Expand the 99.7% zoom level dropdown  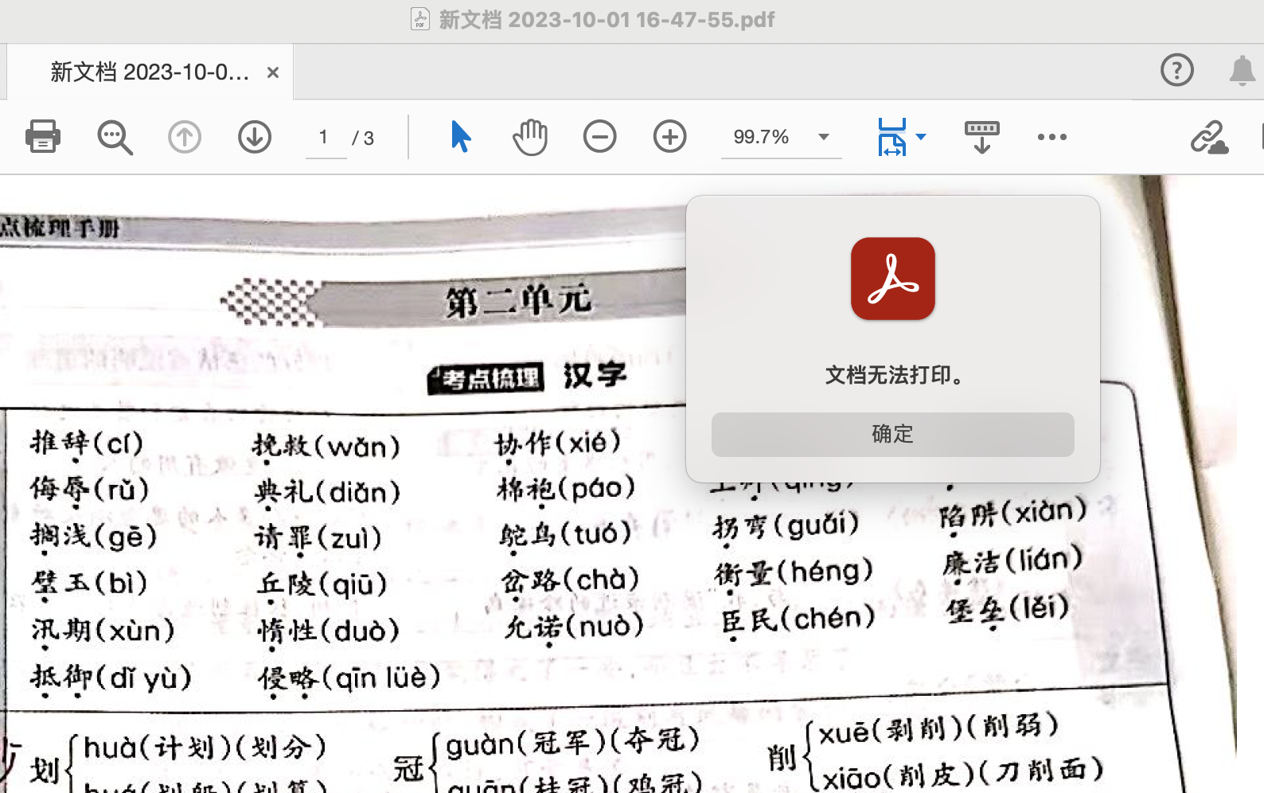pos(824,137)
